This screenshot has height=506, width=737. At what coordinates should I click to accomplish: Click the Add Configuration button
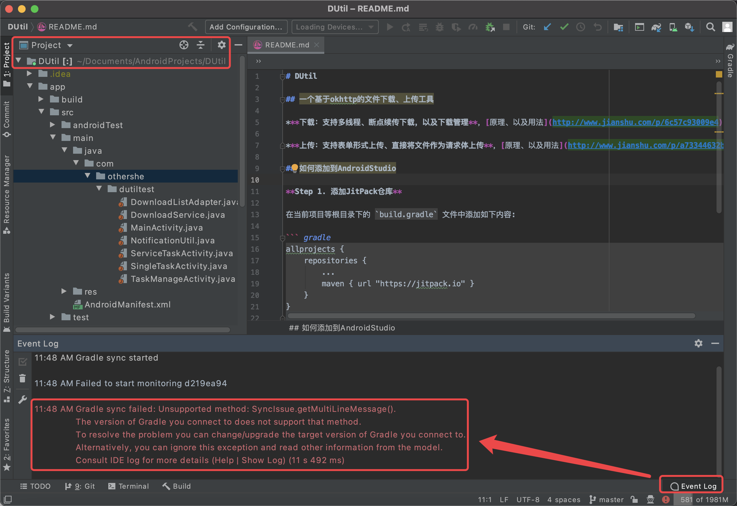click(246, 27)
